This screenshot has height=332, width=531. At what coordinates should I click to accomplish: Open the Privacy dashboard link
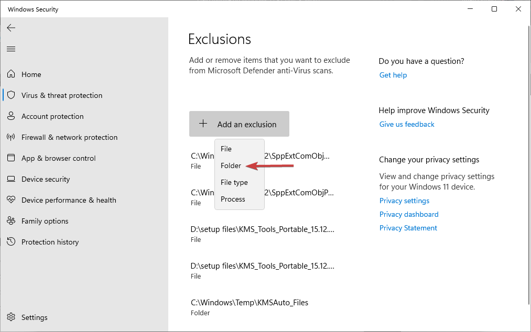[x=409, y=214]
